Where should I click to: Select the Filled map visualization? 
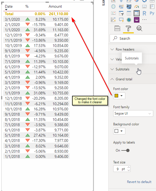tap(121, 6)
